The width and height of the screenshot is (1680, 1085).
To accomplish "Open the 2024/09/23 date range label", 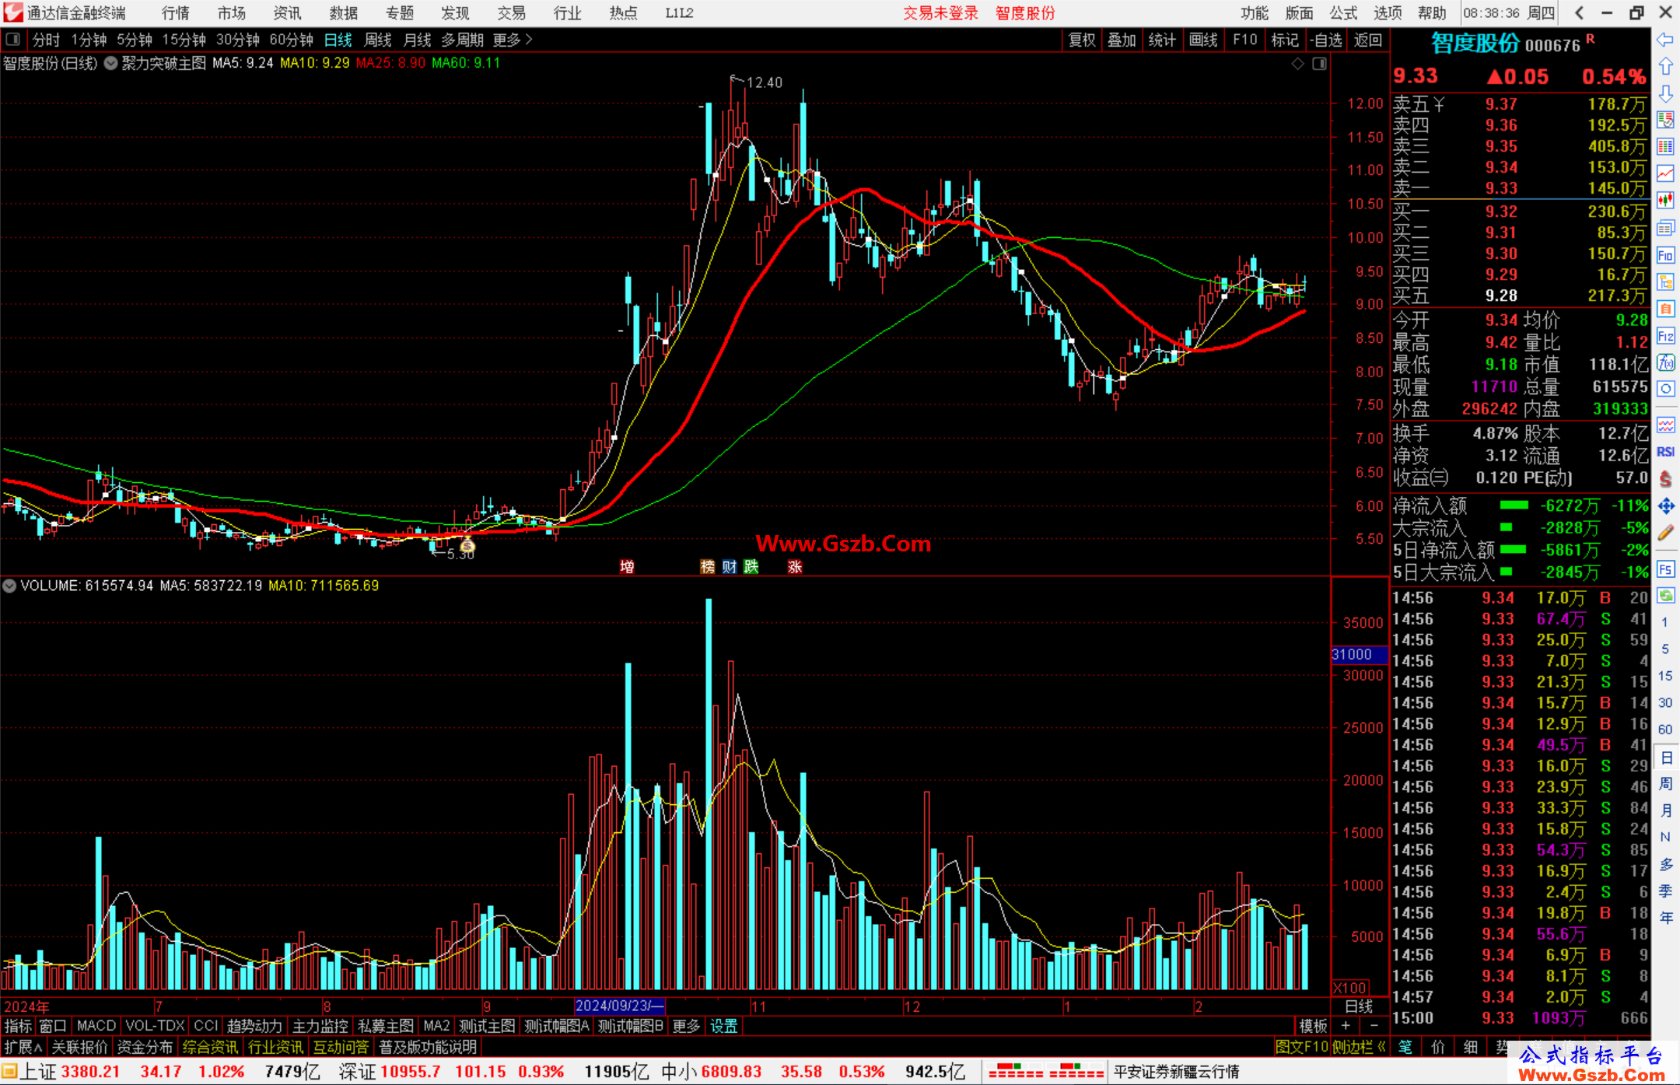I will pos(619,1006).
